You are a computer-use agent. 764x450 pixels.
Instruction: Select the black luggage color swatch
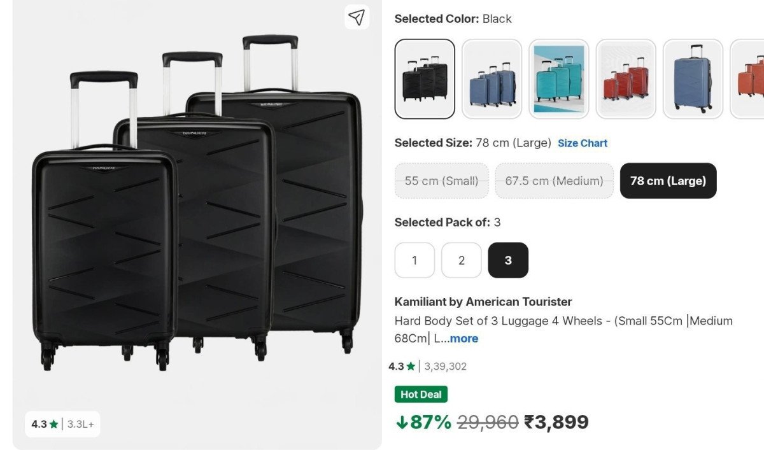pos(425,79)
